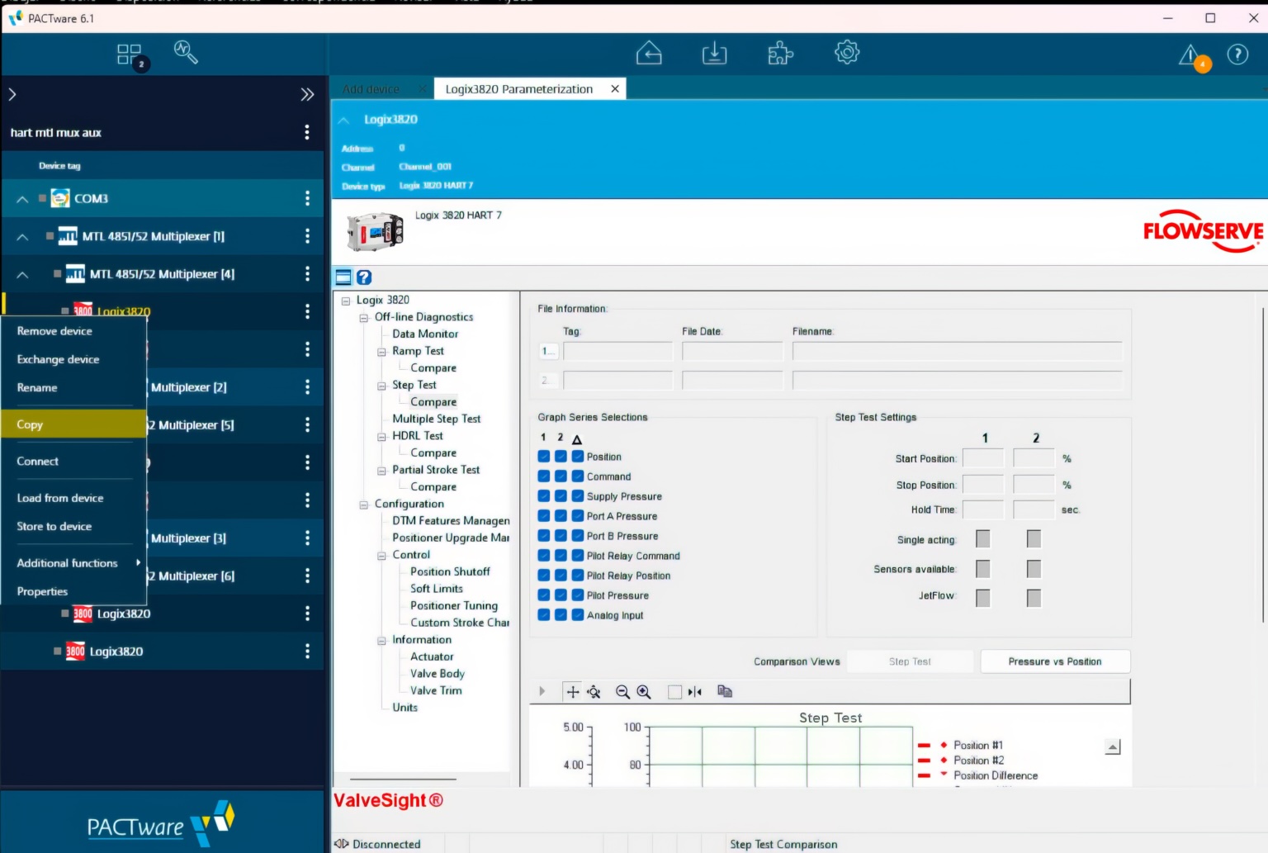Toggle series 2 checkbox for Pilot Relay Command

coord(561,555)
